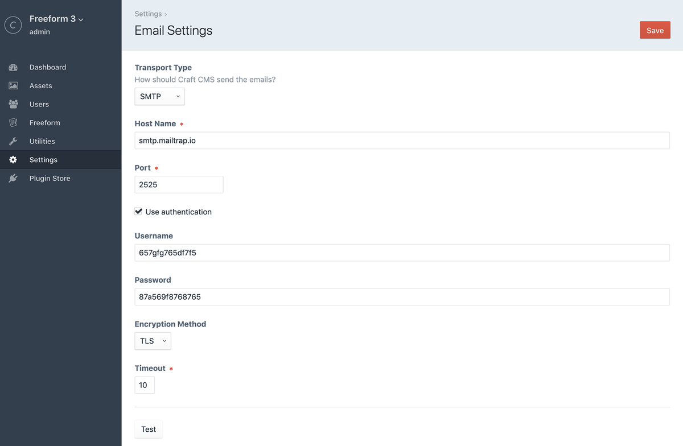Click the Users group icon
Screen dimensions: 683x446
click(x=13, y=104)
